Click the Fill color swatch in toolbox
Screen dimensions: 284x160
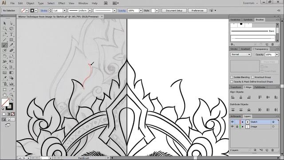[x=5, y=102]
